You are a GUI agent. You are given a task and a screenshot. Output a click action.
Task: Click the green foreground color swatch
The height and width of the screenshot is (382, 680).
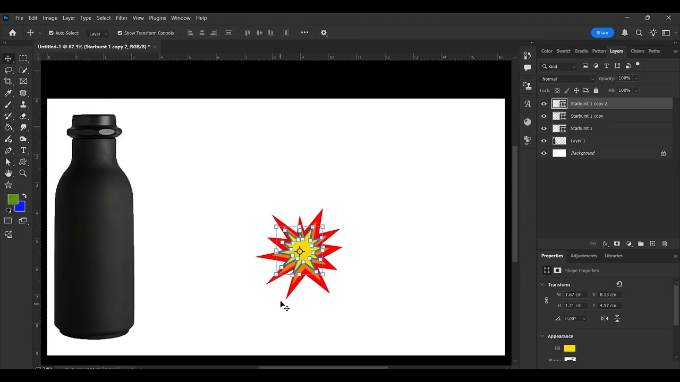tap(13, 199)
